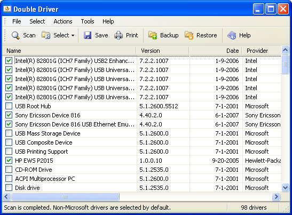Click the Save floppy disk icon
The image size is (292, 215).
(88, 35)
